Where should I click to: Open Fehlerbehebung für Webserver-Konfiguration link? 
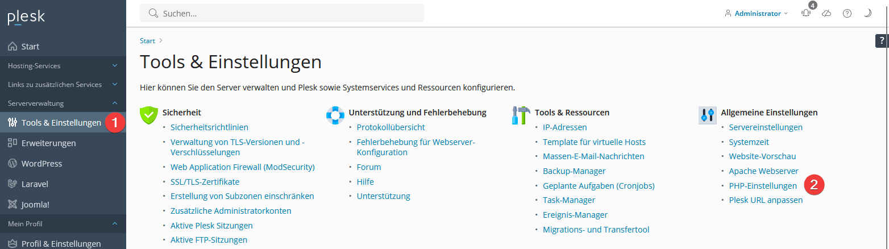(416, 147)
